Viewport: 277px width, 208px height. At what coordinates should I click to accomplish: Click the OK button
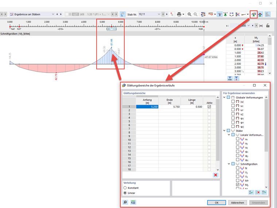(216, 203)
